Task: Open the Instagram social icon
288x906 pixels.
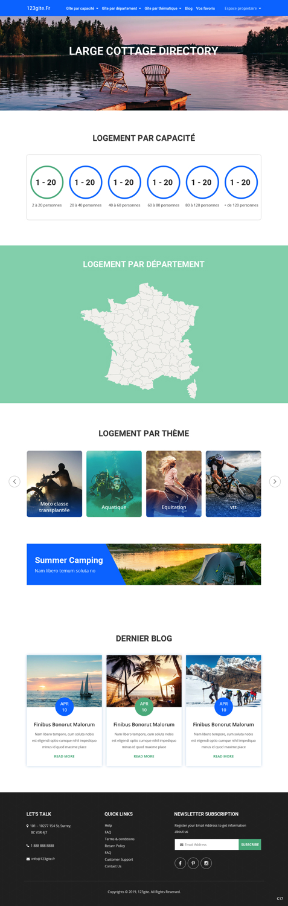Action: pyautogui.click(x=206, y=863)
